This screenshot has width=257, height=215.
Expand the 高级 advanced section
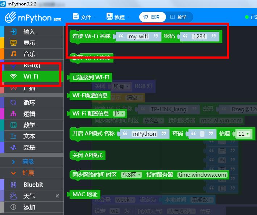[32, 162]
